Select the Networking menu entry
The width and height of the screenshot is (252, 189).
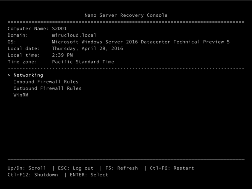(28, 75)
